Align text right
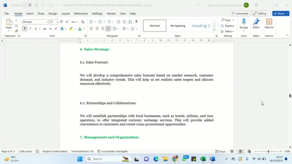 pyautogui.click(x=102, y=29)
